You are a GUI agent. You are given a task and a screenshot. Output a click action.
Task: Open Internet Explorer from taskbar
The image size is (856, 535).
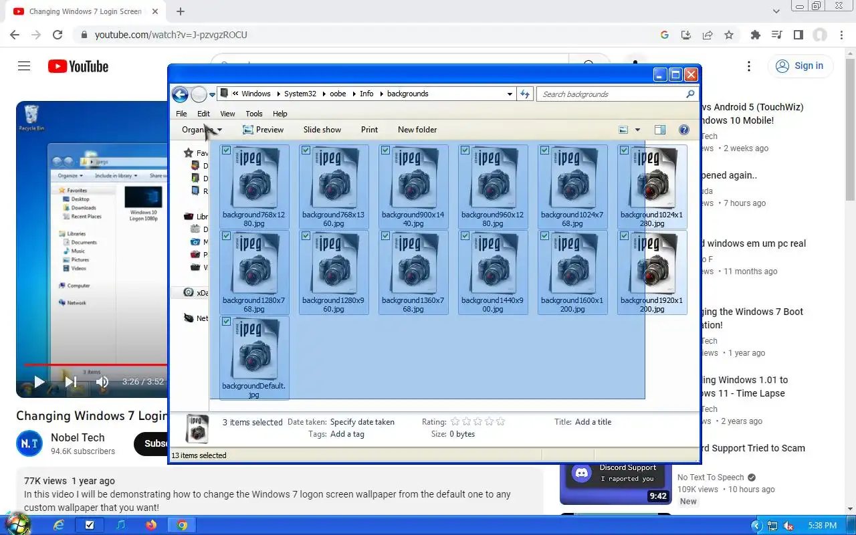(59, 525)
